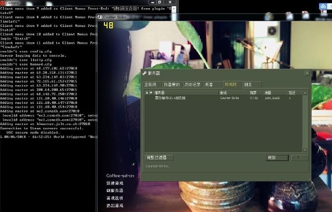332x212 pixels.
Task: Select the 局域网 LAN tab
Action: click(x=232, y=85)
